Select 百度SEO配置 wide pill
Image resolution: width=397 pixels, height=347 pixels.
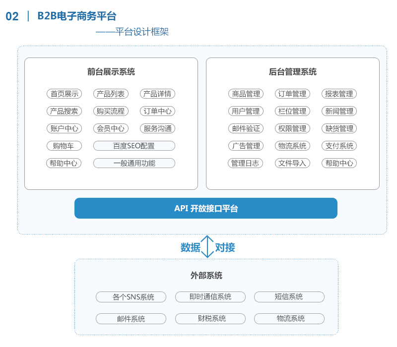pos(134,146)
